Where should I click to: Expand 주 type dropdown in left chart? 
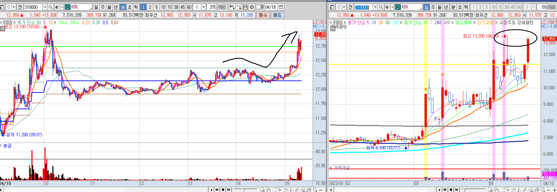(x=13, y=7)
